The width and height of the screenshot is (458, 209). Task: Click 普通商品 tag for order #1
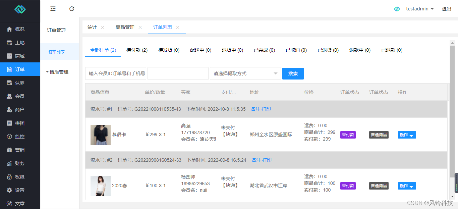pyautogui.click(x=379, y=135)
